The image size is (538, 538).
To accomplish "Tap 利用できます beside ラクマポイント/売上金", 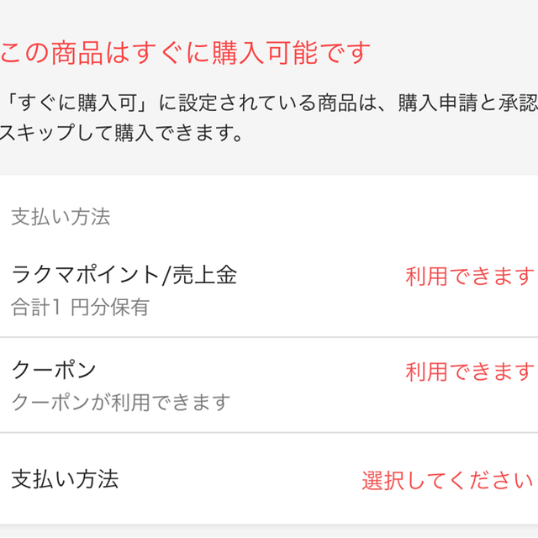I will [470, 277].
